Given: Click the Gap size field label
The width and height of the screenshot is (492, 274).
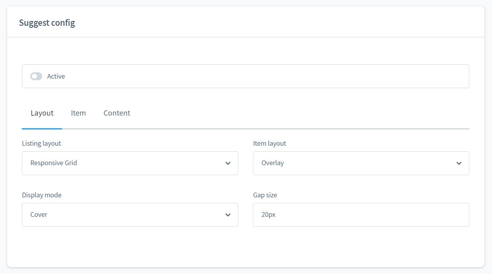Looking at the screenshot, I should point(265,195).
